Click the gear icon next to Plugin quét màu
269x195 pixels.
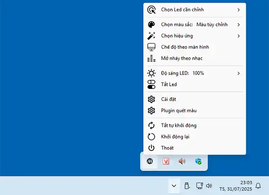tap(151, 110)
